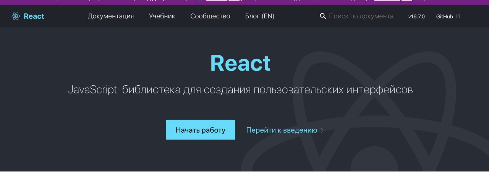
Task: Follow the Перейти к введению link
Action: pyautogui.click(x=282, y=130)
